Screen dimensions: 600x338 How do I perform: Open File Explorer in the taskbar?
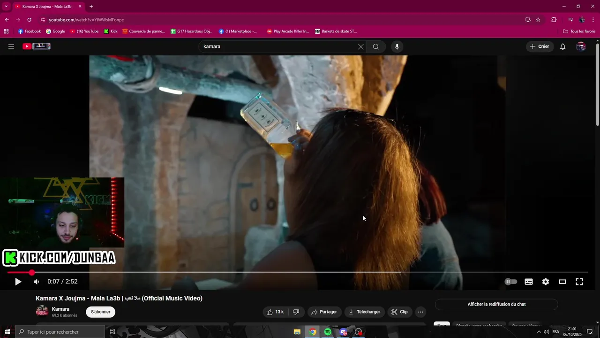297,332
